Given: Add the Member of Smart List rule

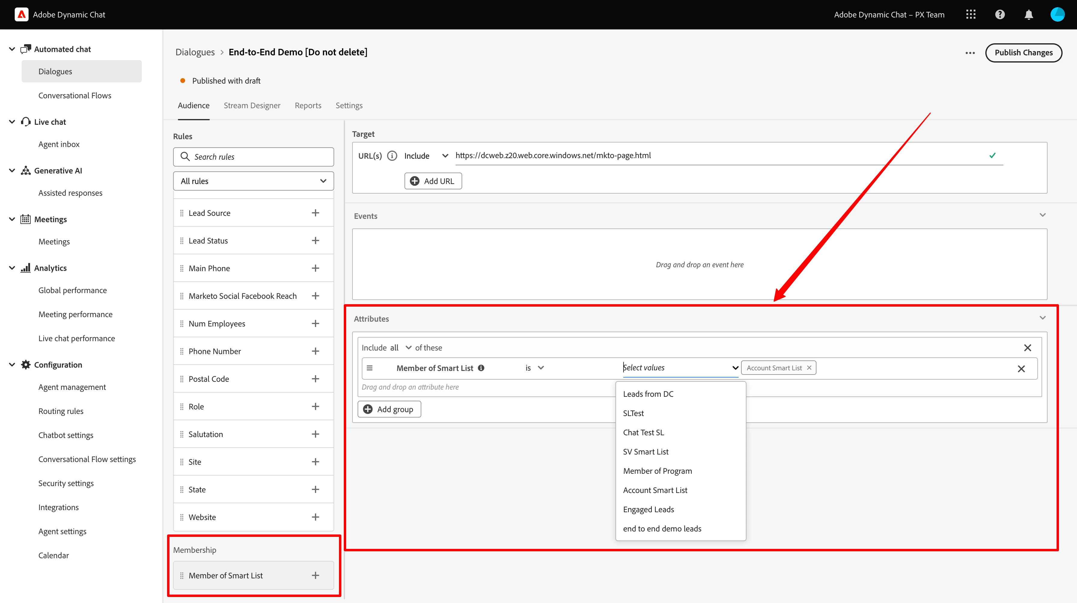Looking at the screenshot, I should [x=315, y=575].
